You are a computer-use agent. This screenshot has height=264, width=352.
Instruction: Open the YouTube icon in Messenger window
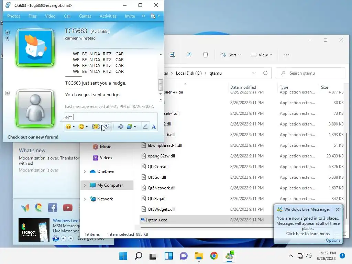tap(68, 208)
